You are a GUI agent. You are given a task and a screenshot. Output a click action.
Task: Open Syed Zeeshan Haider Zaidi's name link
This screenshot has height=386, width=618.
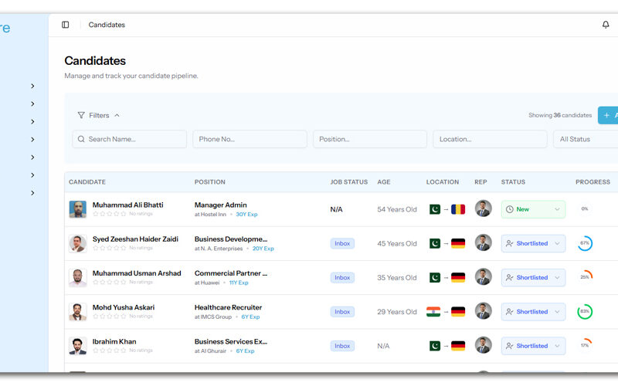coord(136,239)
